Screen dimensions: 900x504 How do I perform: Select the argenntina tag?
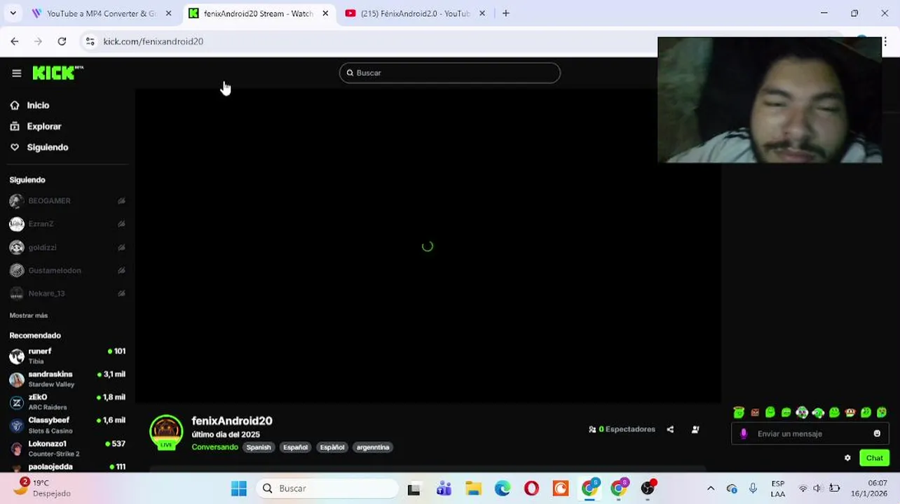pyautogui.click(x=373, y=447)
